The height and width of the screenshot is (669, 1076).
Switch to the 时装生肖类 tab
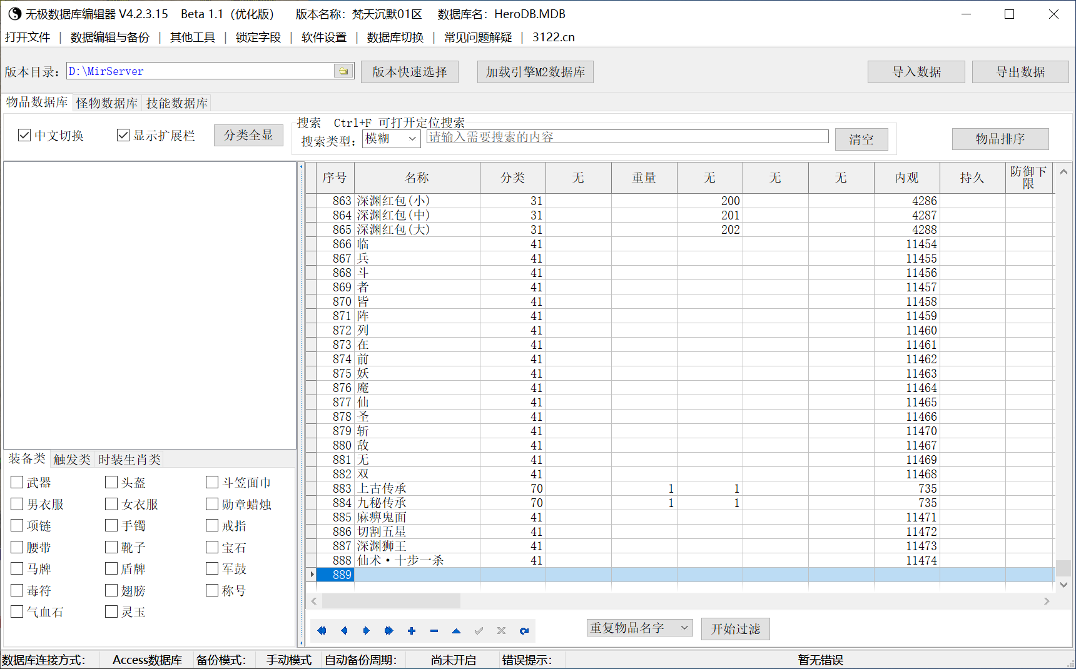pos(129,460)
